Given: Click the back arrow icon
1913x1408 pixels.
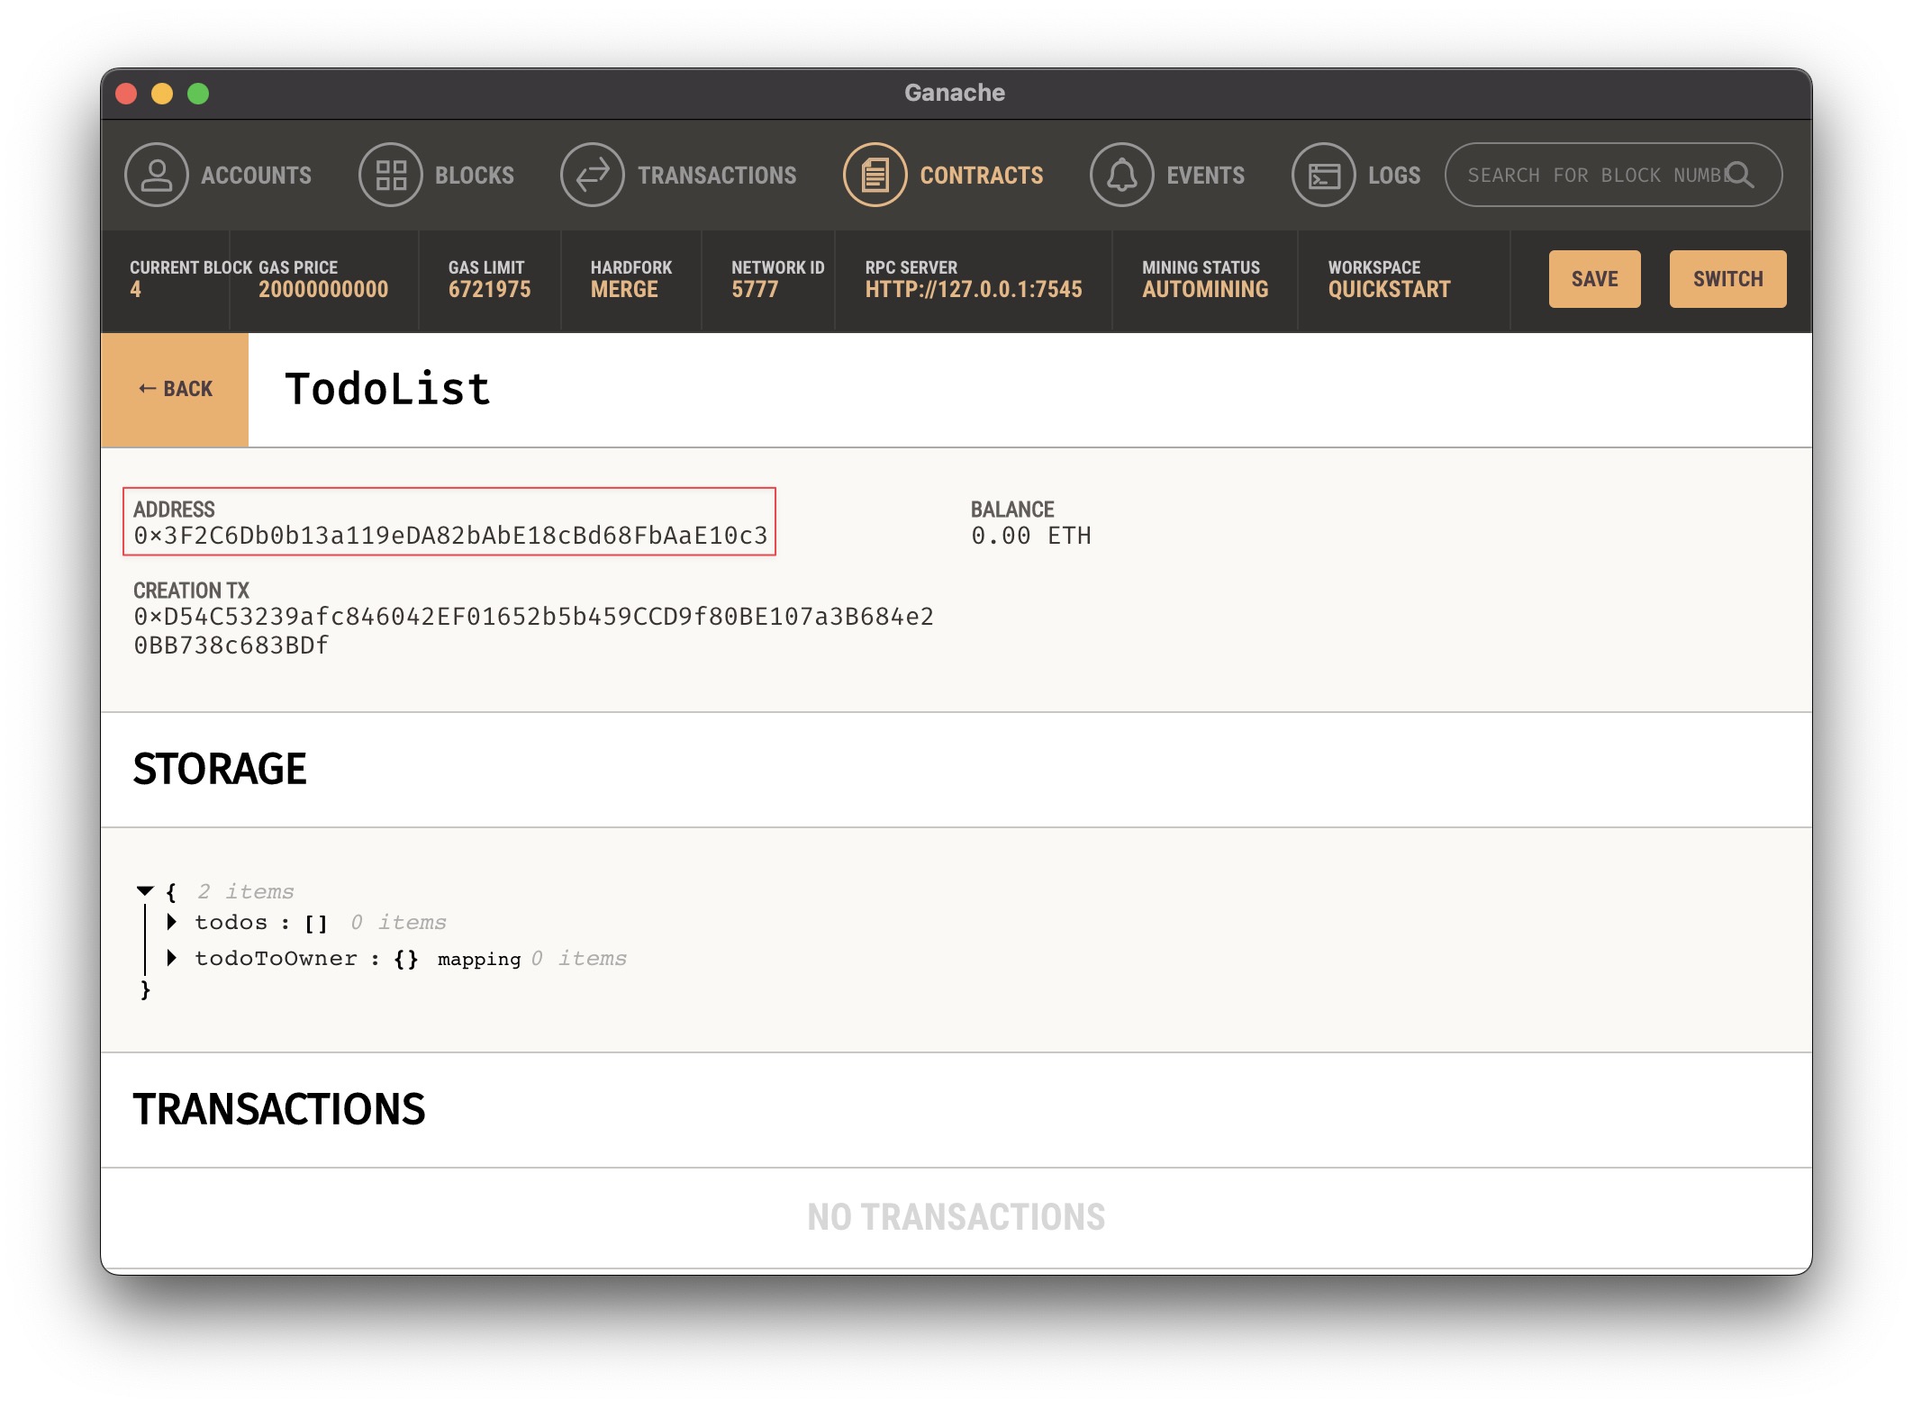Looking at the screenshot, I should pos(147,389).
